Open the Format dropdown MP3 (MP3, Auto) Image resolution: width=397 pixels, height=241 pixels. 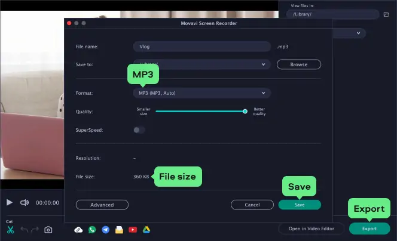[x=202, y=93]
